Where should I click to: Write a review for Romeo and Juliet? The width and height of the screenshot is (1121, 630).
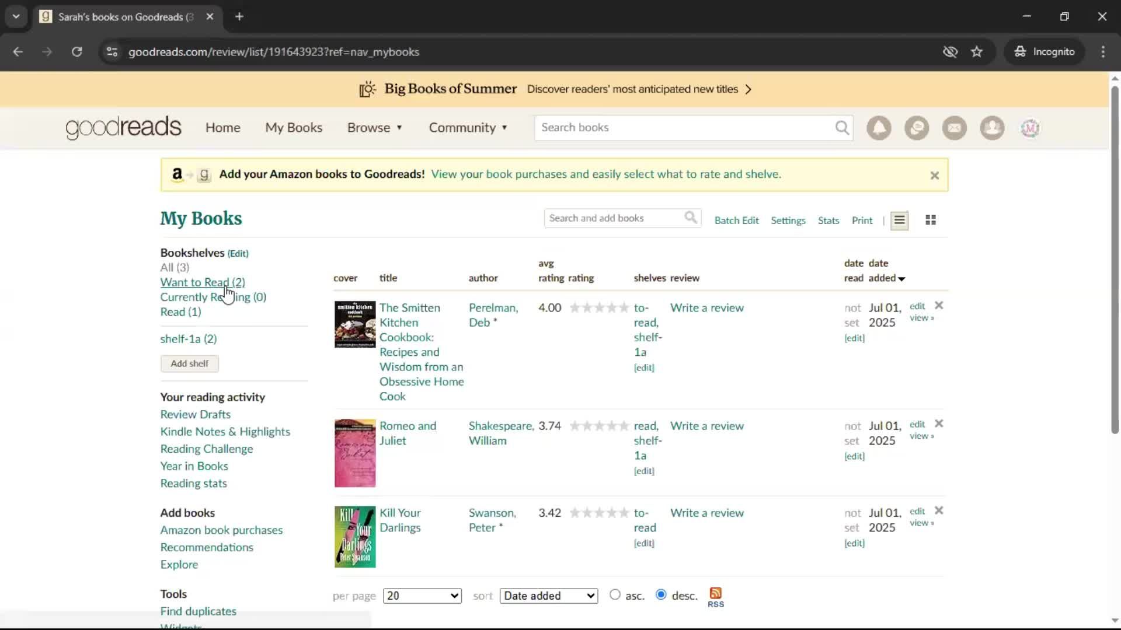point(707,426)
